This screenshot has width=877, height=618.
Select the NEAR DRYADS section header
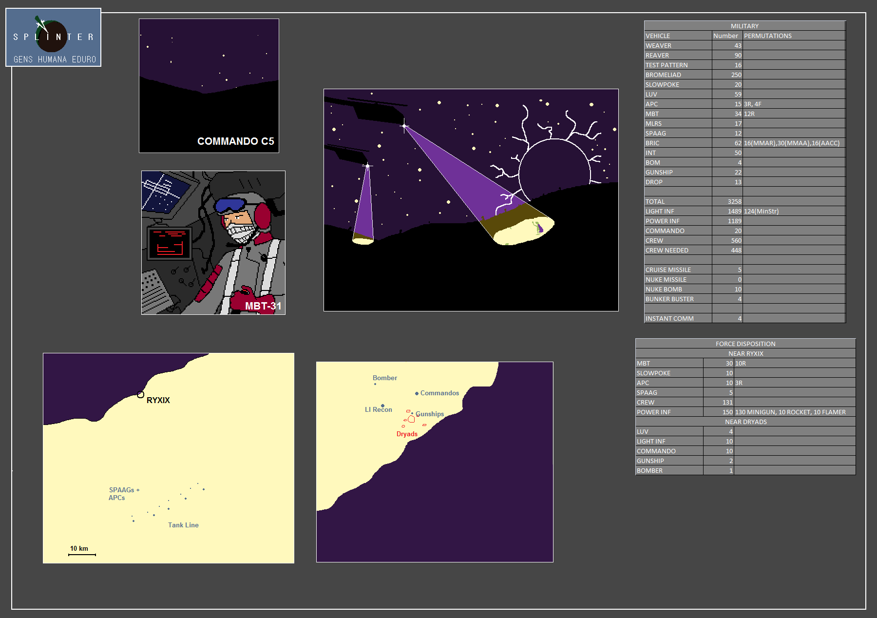(x=745, y=422)
